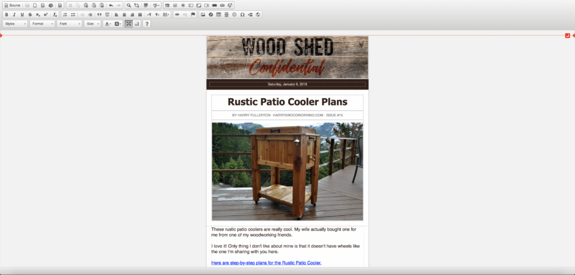
Task: Open the Format dropdown
Action: tap(42, 24)
